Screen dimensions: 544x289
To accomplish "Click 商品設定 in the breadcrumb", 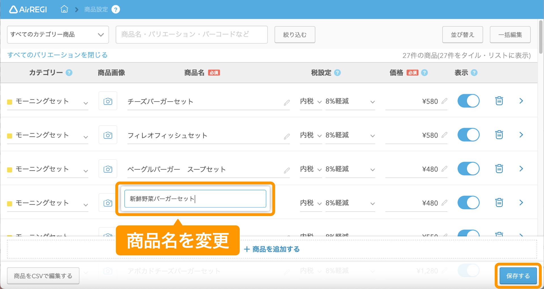I will point(96,10).
